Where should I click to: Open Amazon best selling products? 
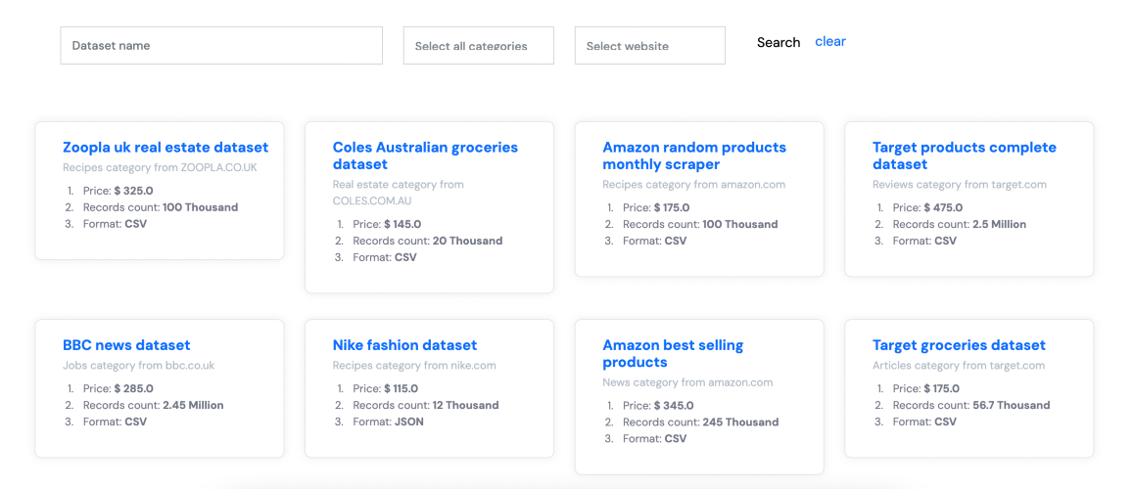click(x=673, y=354)
